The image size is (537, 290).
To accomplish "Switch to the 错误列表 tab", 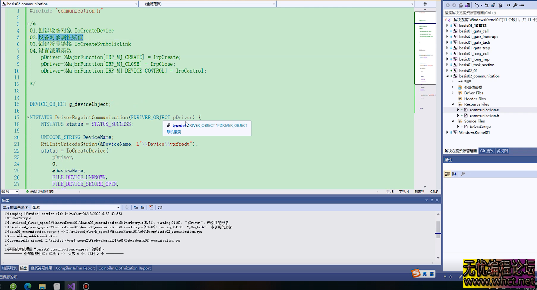I will [9, 268].
